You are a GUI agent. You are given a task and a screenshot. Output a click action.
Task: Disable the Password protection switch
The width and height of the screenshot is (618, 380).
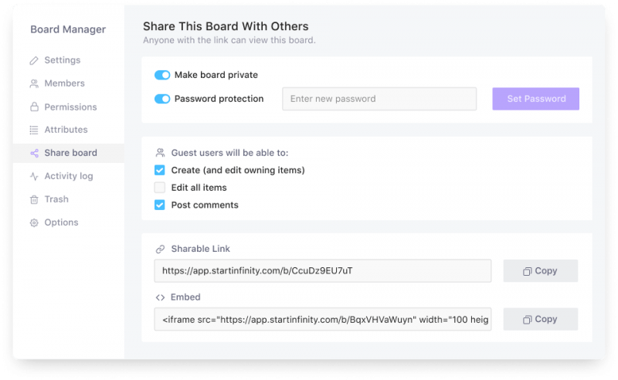pyautogui.click(x=162, y=99)
